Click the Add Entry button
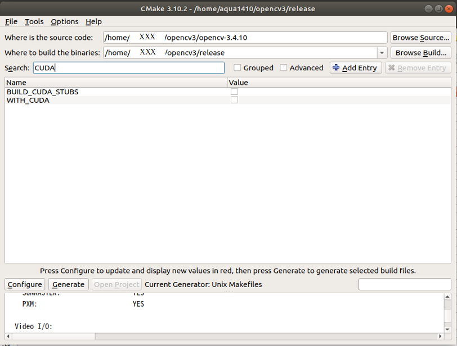 click(356, 68)
